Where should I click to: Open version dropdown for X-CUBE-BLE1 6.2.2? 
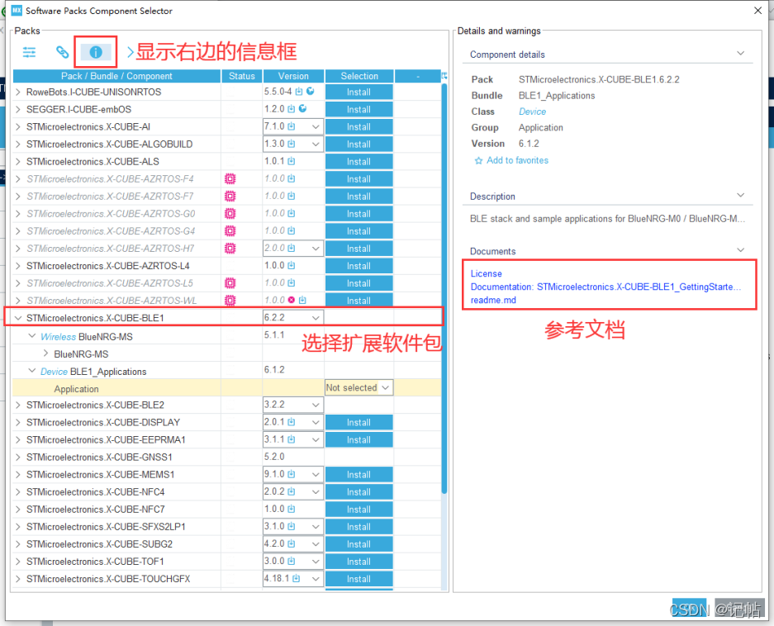pos(316,317)
